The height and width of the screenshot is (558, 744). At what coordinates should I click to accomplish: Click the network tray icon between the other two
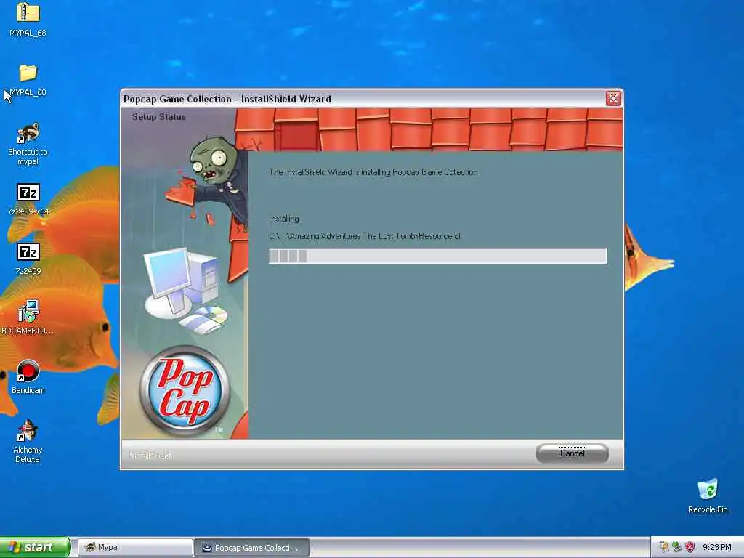tap(676, 547)
